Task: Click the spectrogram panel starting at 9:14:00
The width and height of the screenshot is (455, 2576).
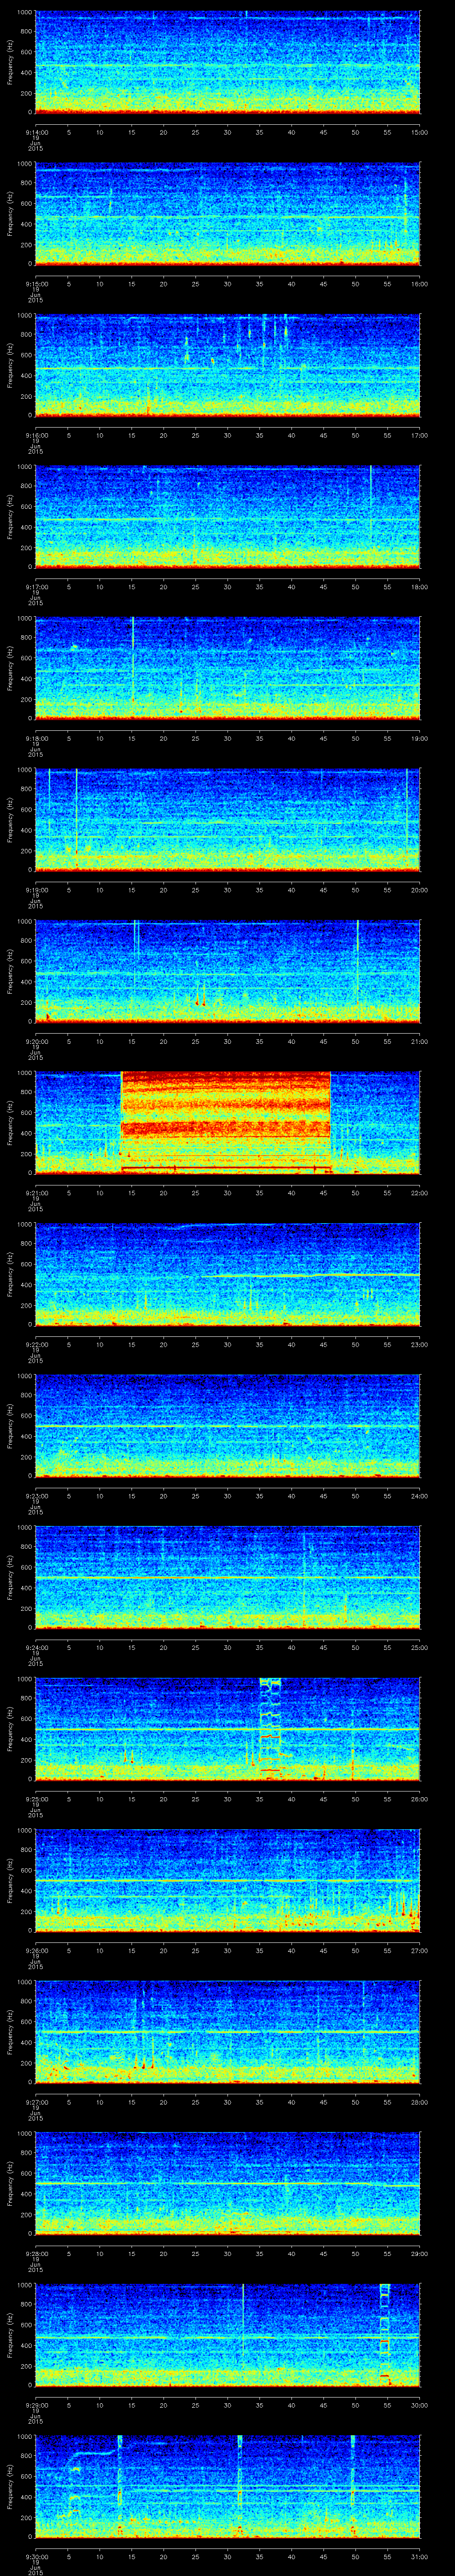Action: tap(228, 63)
